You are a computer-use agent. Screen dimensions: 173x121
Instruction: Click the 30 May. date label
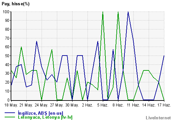(x=72, y=105)
